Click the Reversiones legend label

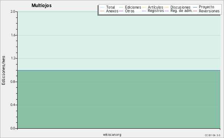tap(209, 11)
